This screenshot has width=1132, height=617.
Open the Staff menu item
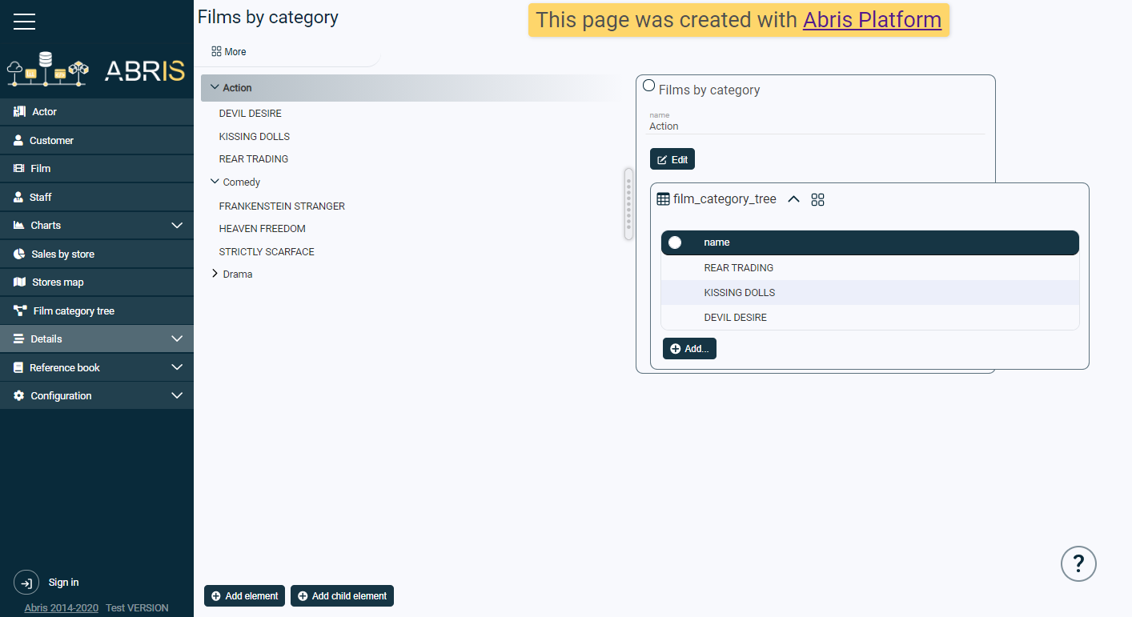pyautogui.click(x=97, y=197)
